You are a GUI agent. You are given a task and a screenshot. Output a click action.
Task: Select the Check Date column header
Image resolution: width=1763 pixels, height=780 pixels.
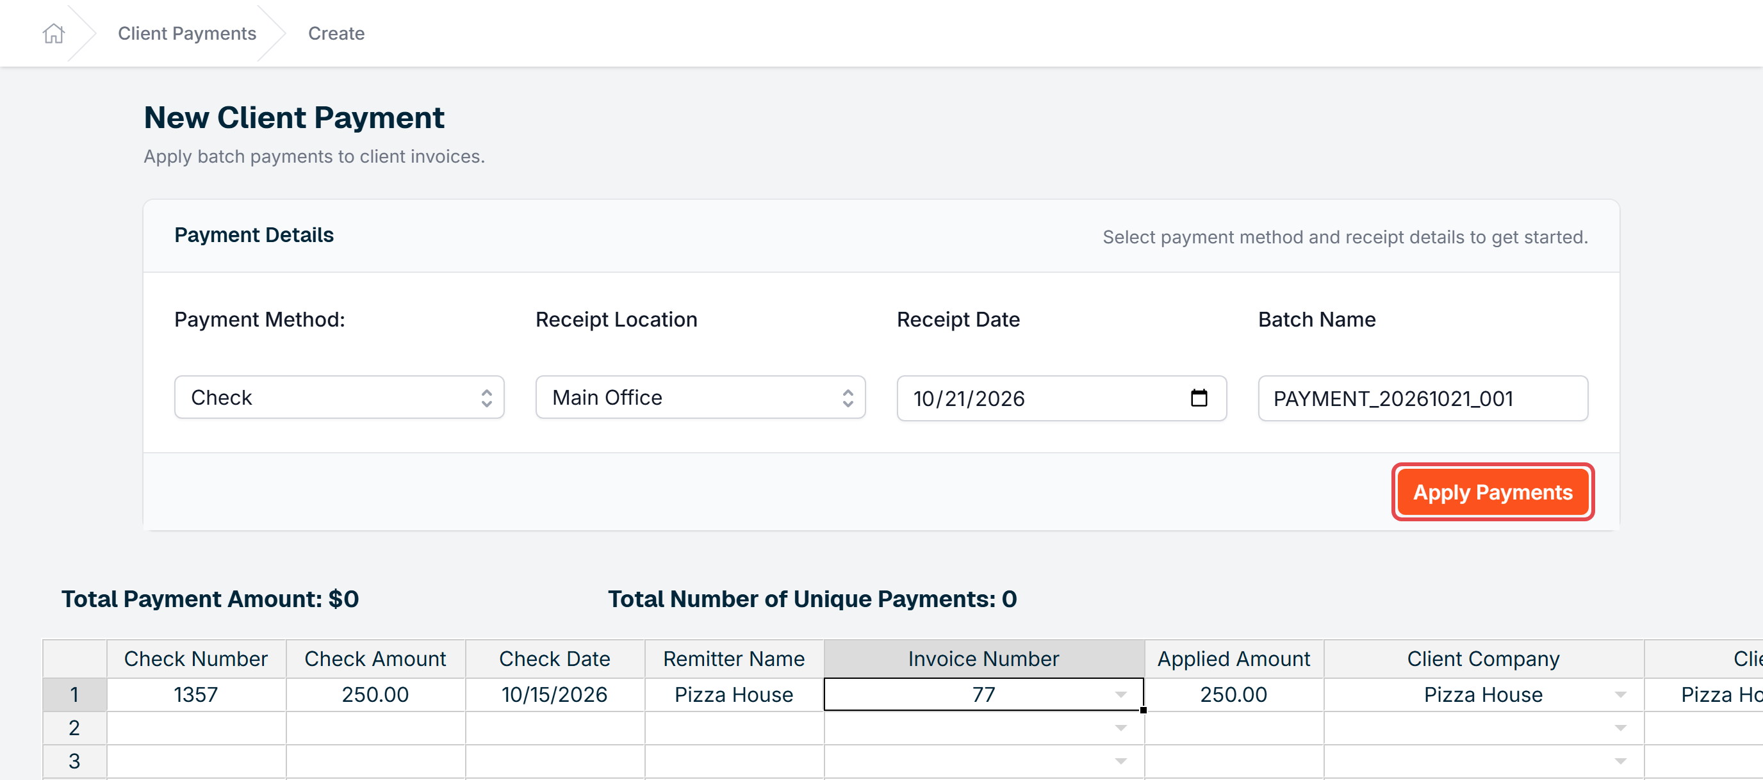click(554, 659)
